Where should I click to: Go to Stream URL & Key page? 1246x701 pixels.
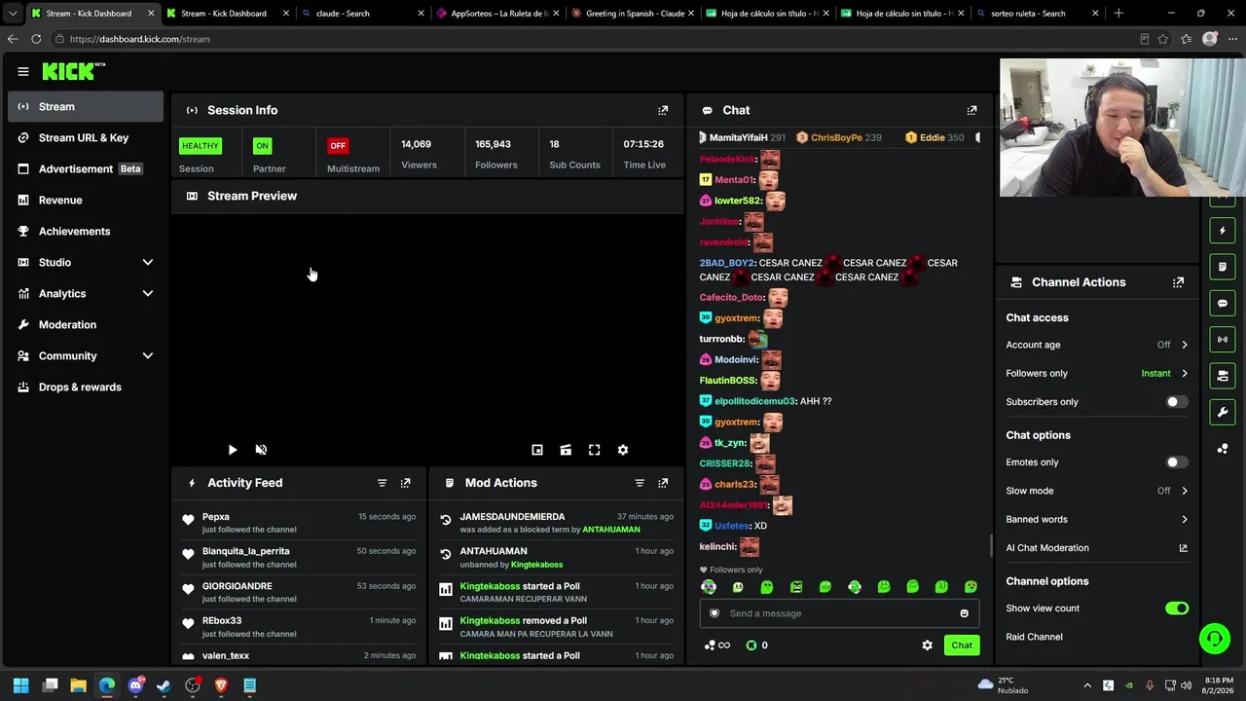pyautogui.click(x=86, y=138)
